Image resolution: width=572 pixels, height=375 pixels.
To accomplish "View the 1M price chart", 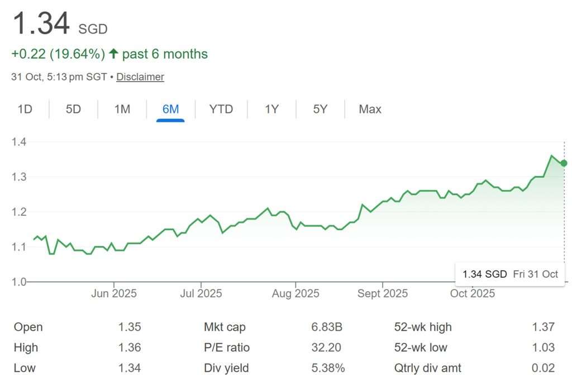I will [122, 109].
